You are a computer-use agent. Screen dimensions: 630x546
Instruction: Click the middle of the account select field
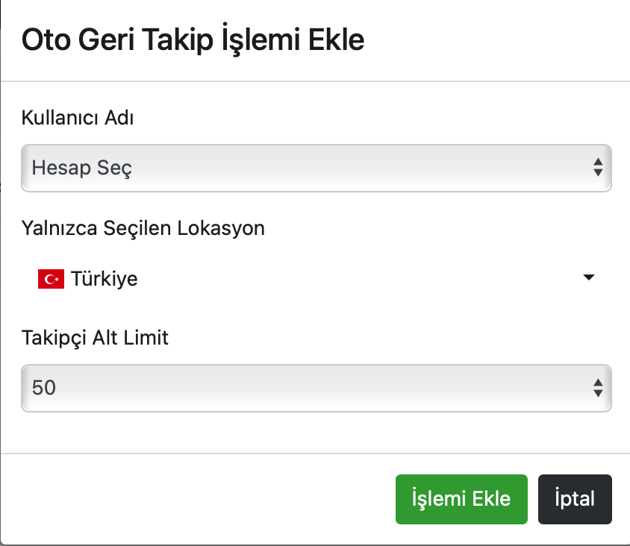click(316, 168)
